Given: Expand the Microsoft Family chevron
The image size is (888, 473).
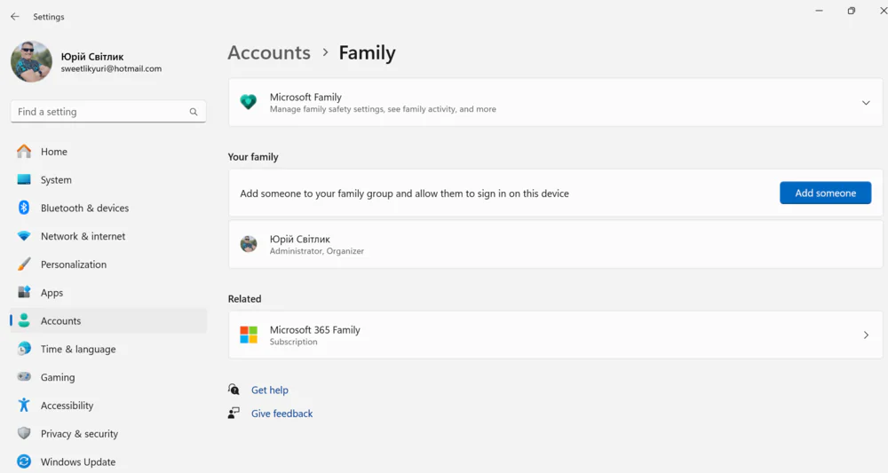Looking at the screenshot, I should click(866, 103).
